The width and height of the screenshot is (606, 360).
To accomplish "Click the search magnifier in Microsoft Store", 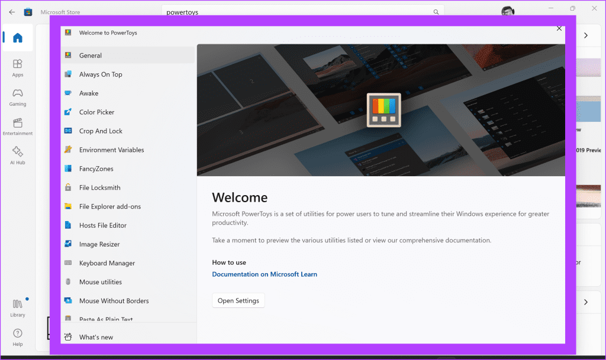I will tap(436, 12).
